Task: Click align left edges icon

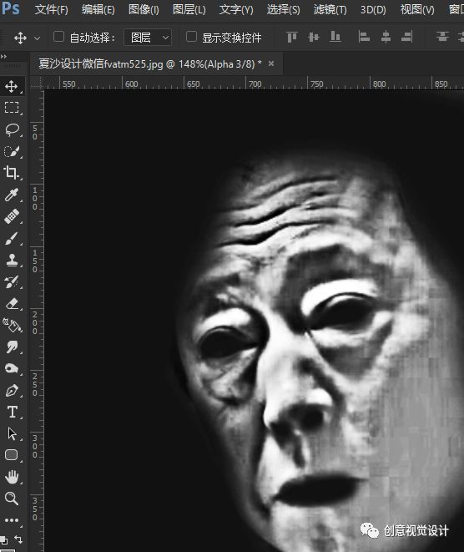Action: coord(364,37)
